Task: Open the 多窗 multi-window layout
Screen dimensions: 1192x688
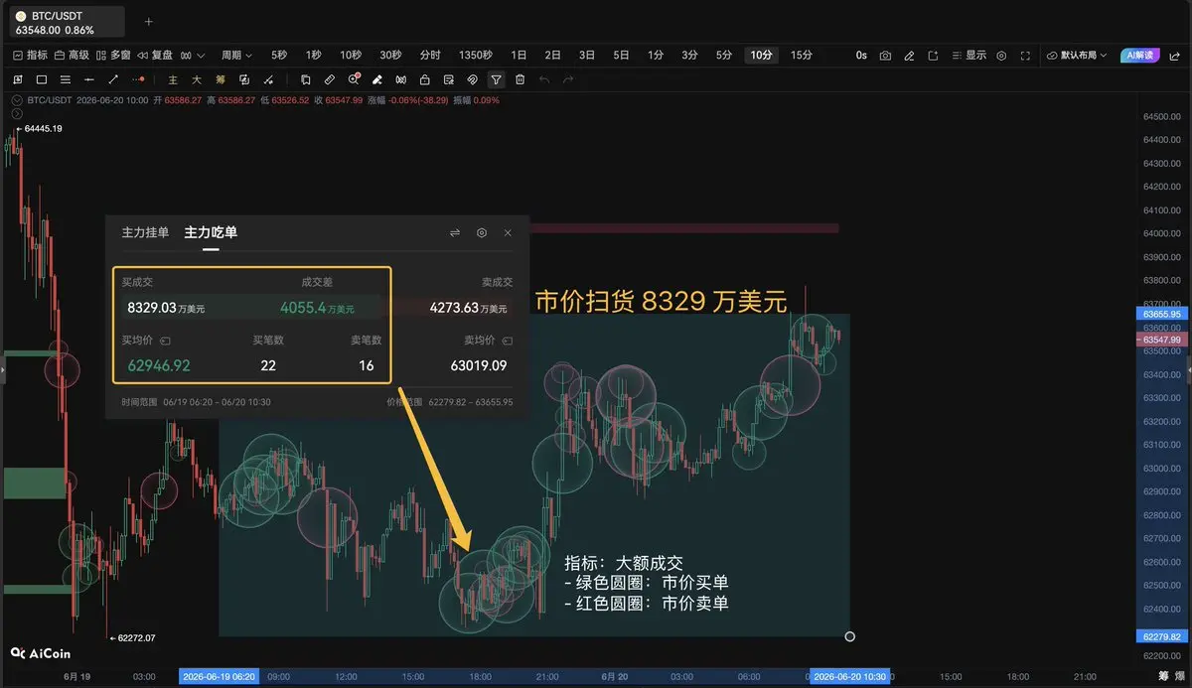Action: (113, 56)
